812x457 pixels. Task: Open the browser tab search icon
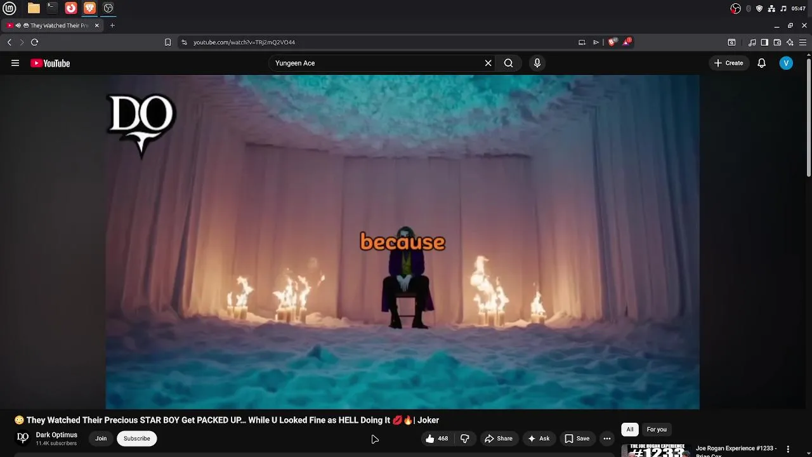731,42
